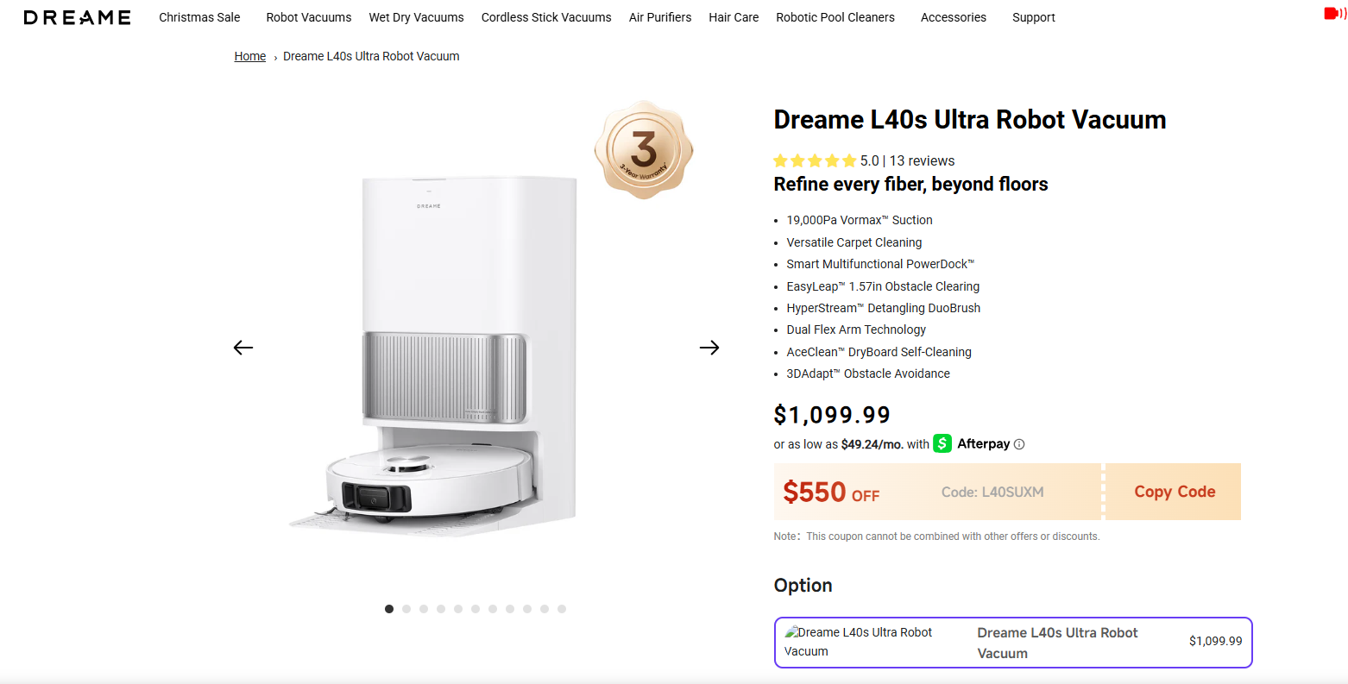Open the Robot Vacuums dropdown menu
This screenshot has height=684, width=1348.
click(308, 16)
